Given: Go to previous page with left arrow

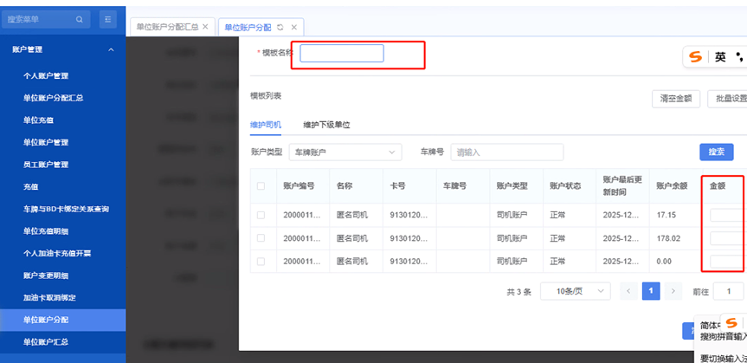Looking at the screenshot, I should [x=629, y=291].
